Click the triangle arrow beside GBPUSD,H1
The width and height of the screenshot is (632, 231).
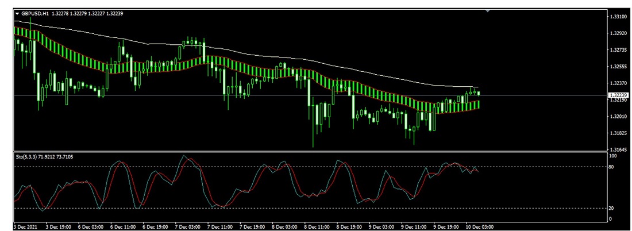[x=17, y=13]
